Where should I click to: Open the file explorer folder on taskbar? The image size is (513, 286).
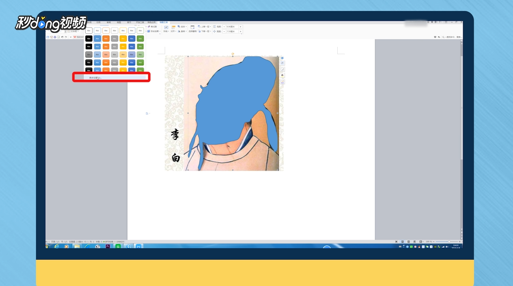[x=77, y=246]
